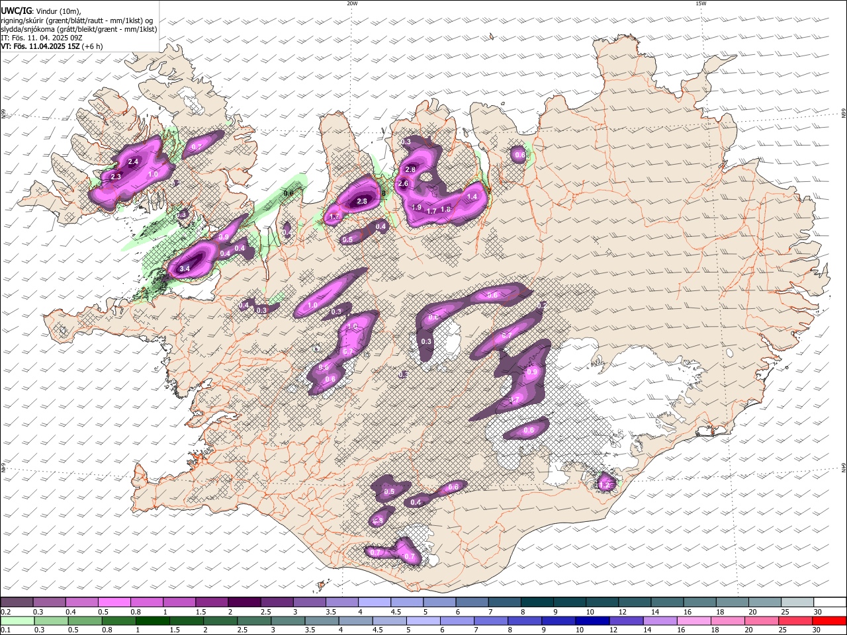Click the light pink lower swatch labeled 16

pos(693,621)
